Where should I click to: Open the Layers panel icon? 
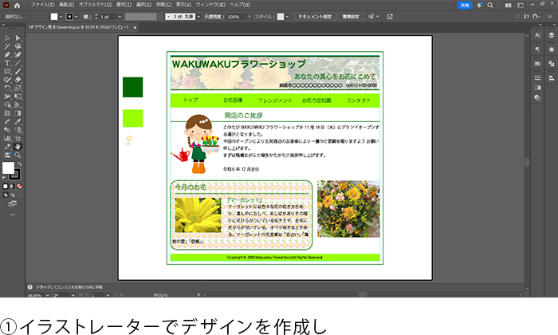point(552,35)
